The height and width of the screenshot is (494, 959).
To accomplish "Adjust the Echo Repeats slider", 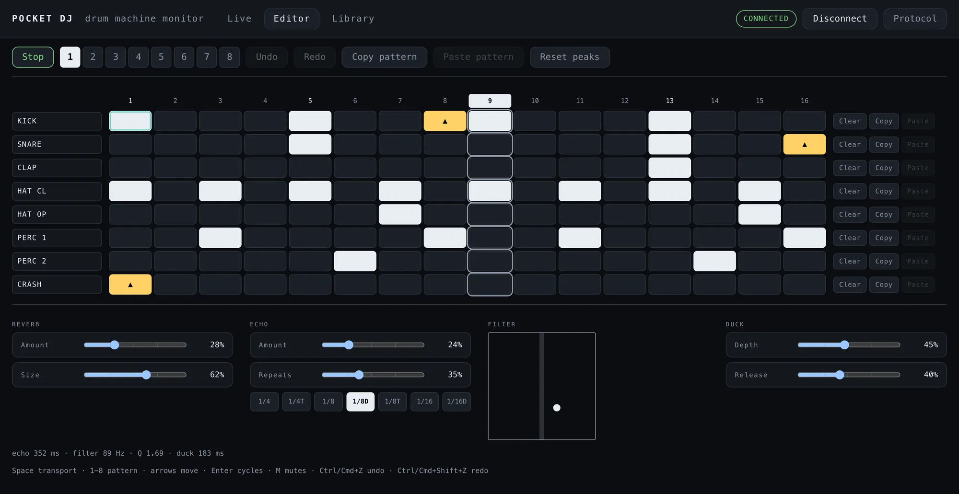I will point(373,375).
